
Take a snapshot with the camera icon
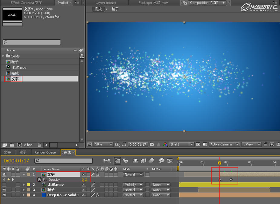pyautogui.click(x=152, y=144)
